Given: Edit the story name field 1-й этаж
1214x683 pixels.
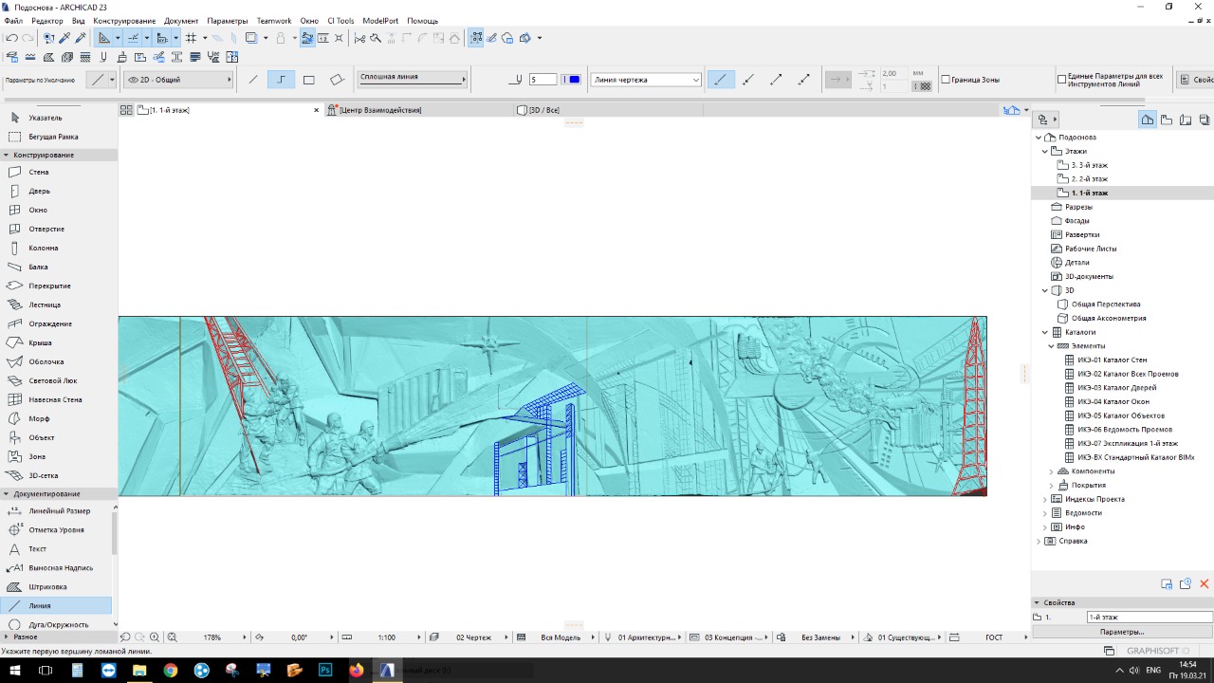Looking at the screenshot, I should pos(1150,618).
